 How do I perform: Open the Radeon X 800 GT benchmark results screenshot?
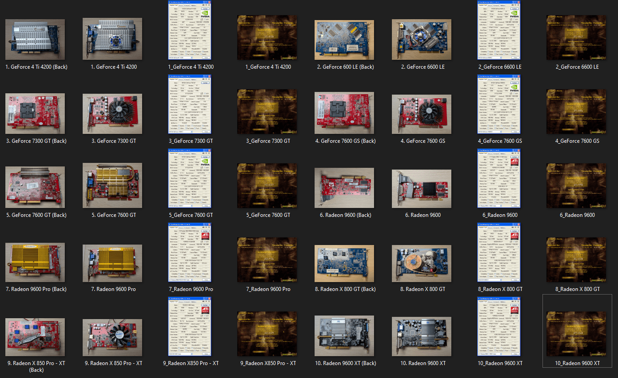point(576,260)
